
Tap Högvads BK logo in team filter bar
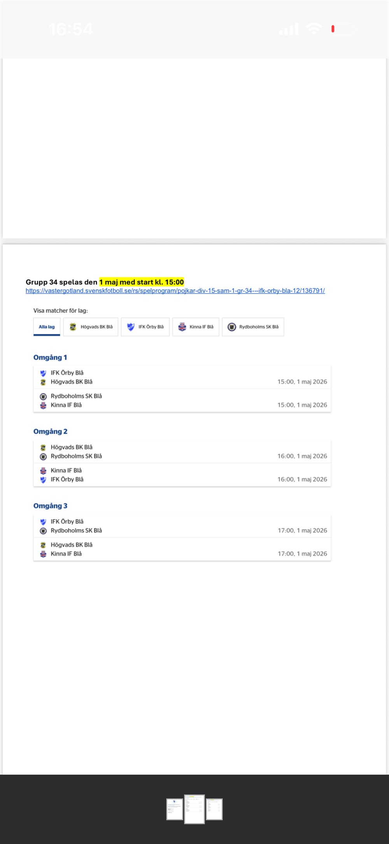coord(73,327)
